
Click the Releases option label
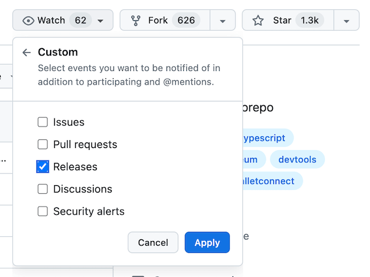coord(75,167)
